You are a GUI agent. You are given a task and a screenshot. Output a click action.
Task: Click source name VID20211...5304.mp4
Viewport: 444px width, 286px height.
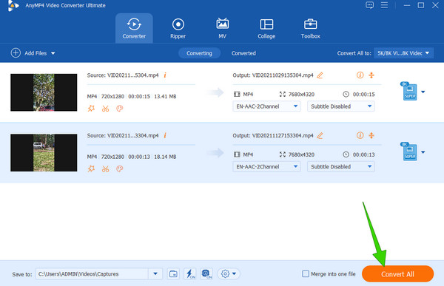(x=132, y=75)
